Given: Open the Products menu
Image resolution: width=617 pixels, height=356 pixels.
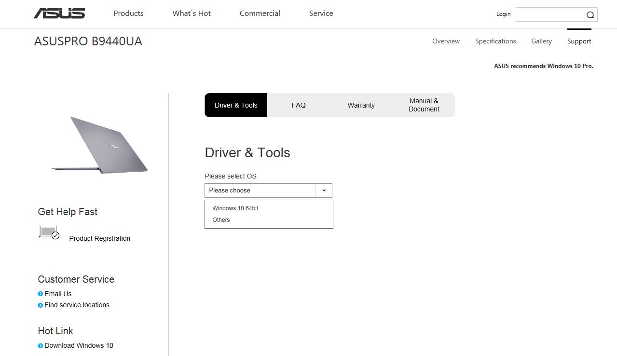Looking at the screenshot, I should [128, 14].
